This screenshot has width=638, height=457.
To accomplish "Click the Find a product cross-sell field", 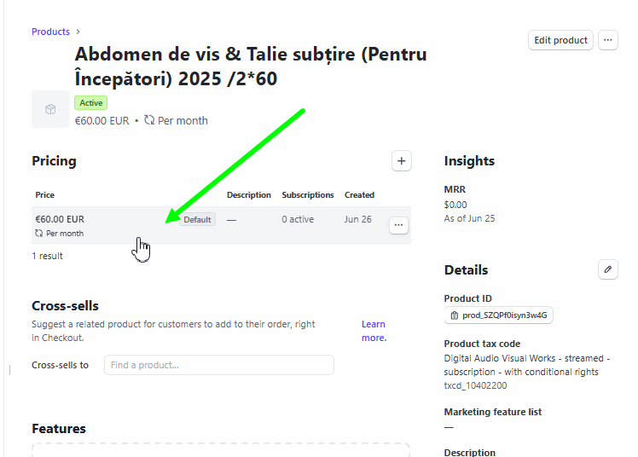I will pyautogui.click(x=219, y=365).
